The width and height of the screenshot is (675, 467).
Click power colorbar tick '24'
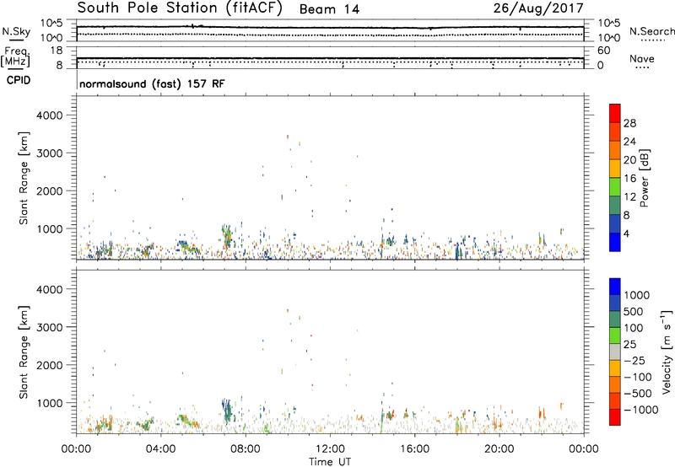[x=629, y=142]
